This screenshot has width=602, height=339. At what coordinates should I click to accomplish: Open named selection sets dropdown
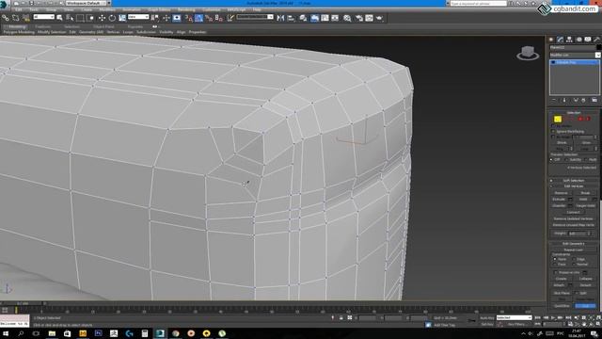pos(255,17)
